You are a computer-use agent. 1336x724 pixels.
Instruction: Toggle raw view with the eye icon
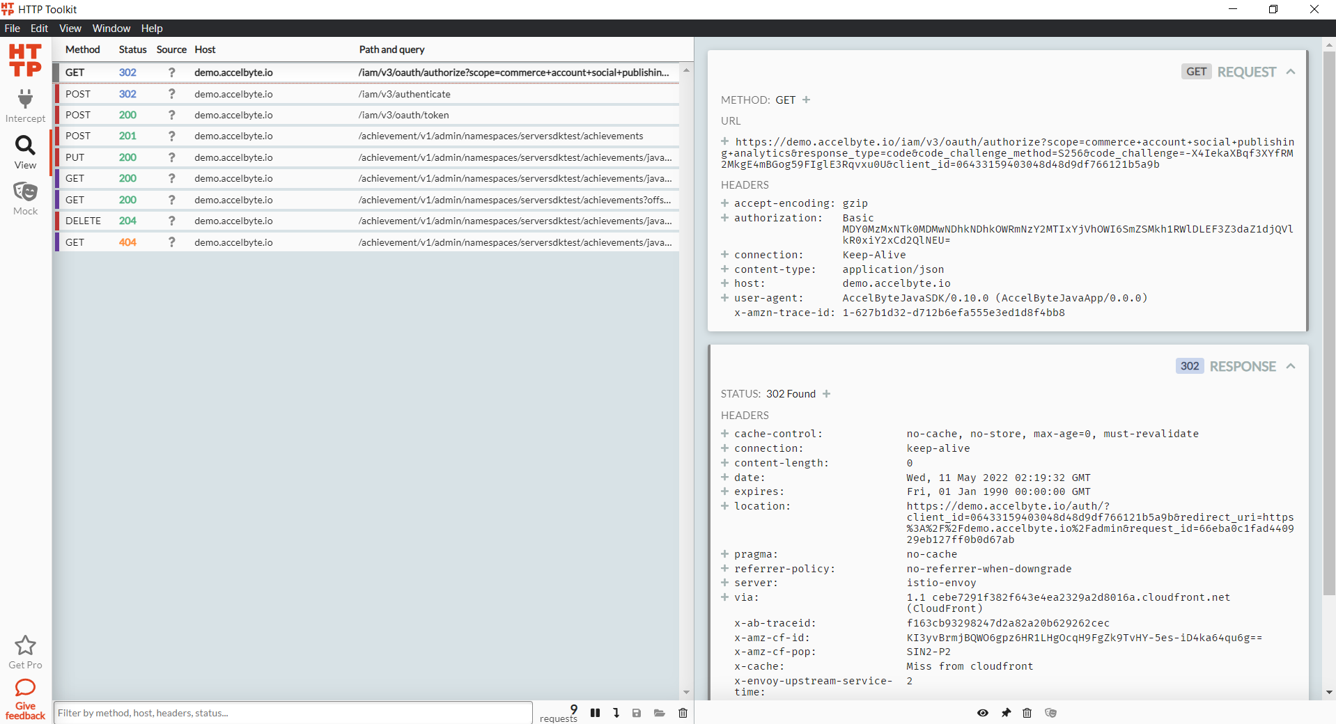click(982, 713)
